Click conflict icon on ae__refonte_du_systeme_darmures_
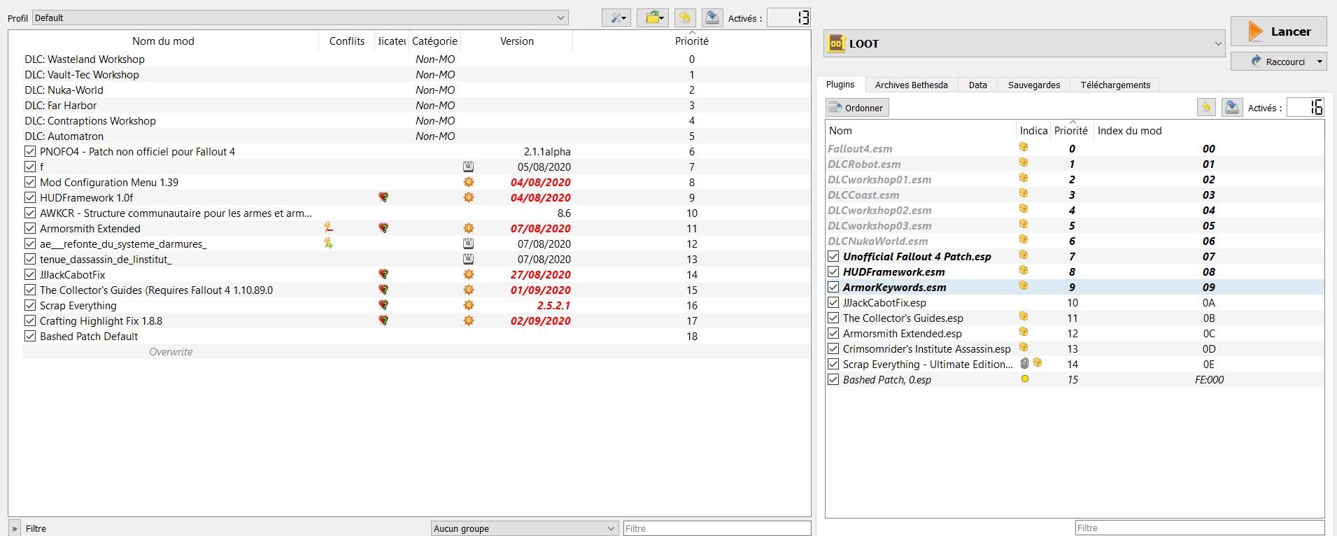The image size is (1337, 536). click(328, 244)
